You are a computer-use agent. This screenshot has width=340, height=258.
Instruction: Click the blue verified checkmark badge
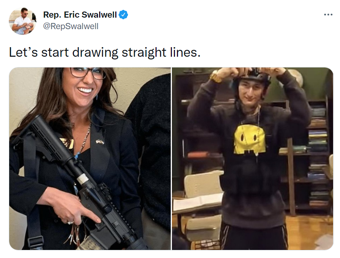point(123,15)
